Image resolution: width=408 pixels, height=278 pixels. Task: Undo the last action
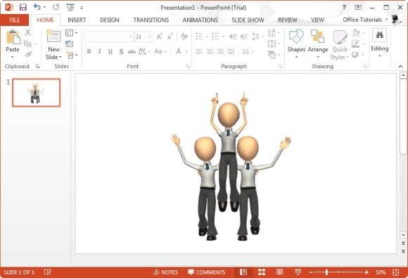tap(37, 7)
